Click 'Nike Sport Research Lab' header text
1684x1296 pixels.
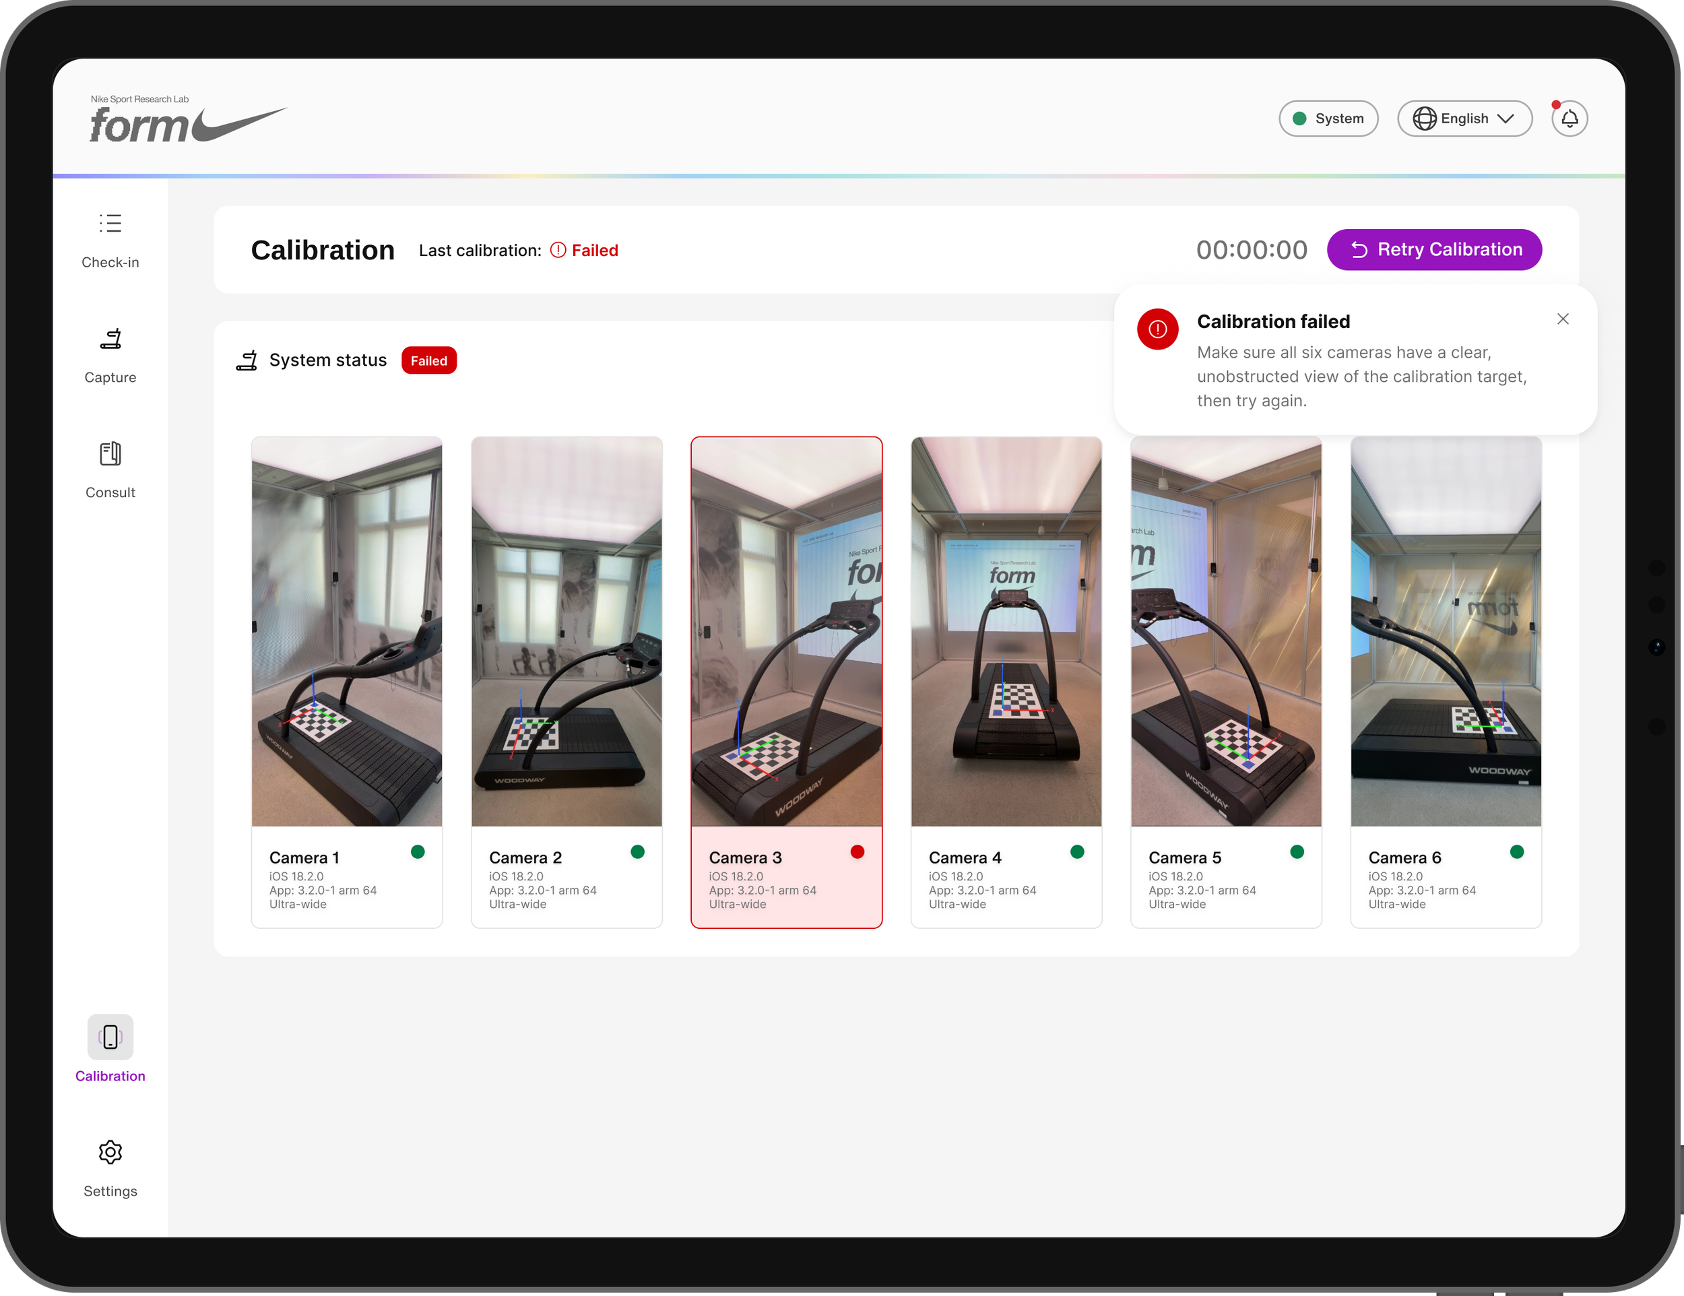139,99
